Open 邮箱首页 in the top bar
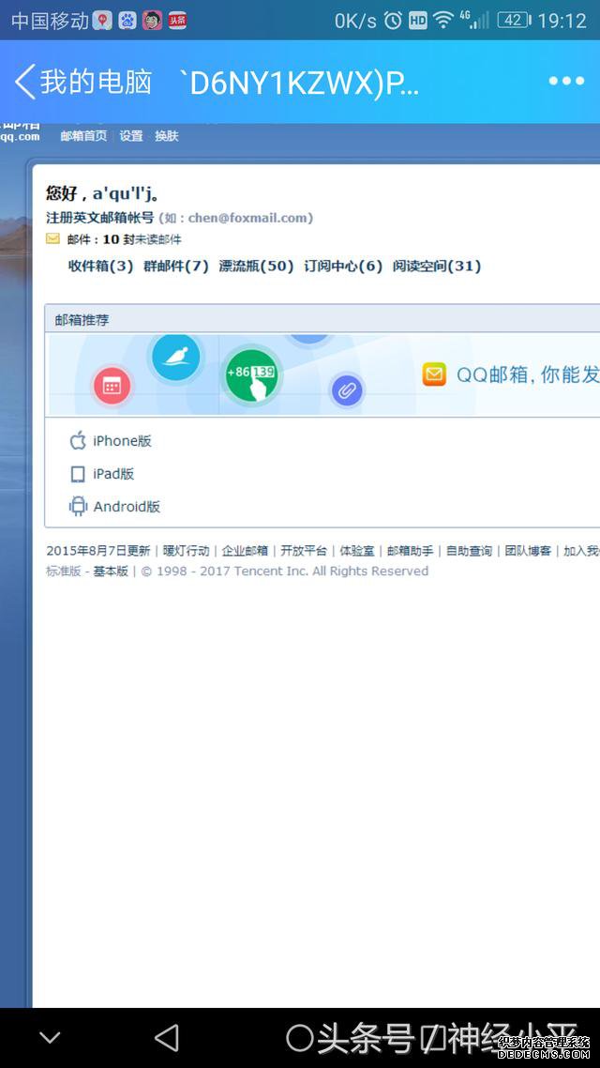Screen dimensions: 600x1068 (83, 135)
